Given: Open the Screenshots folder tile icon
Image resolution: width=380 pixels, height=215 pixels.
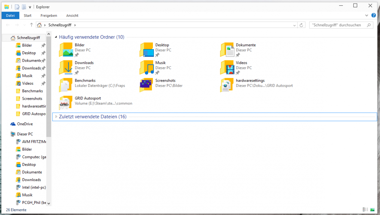Looking at the screenshot, I should (x=147, y=85).
